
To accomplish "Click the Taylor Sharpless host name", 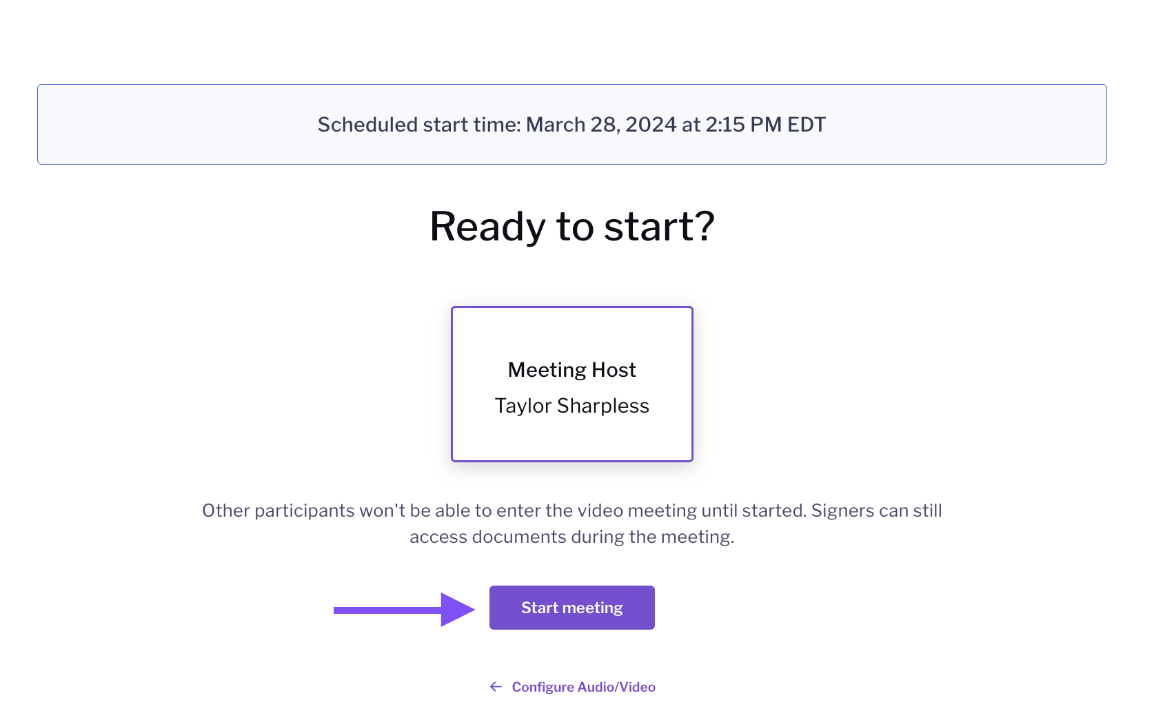I will (x=571, y=406).
